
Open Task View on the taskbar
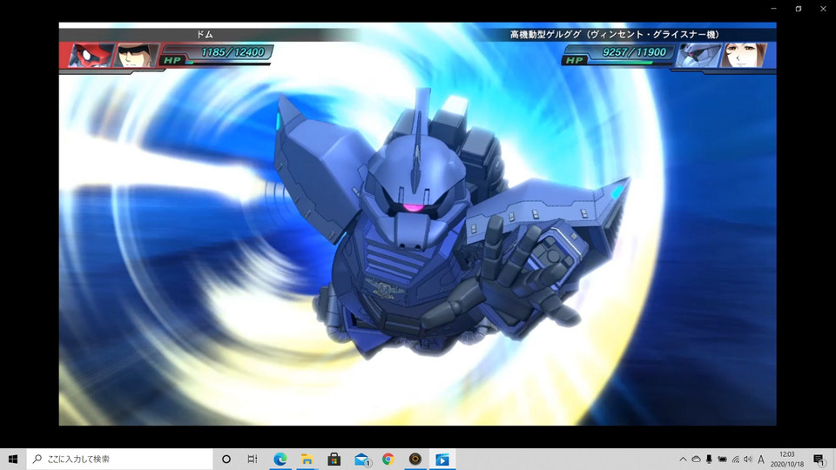253,459
